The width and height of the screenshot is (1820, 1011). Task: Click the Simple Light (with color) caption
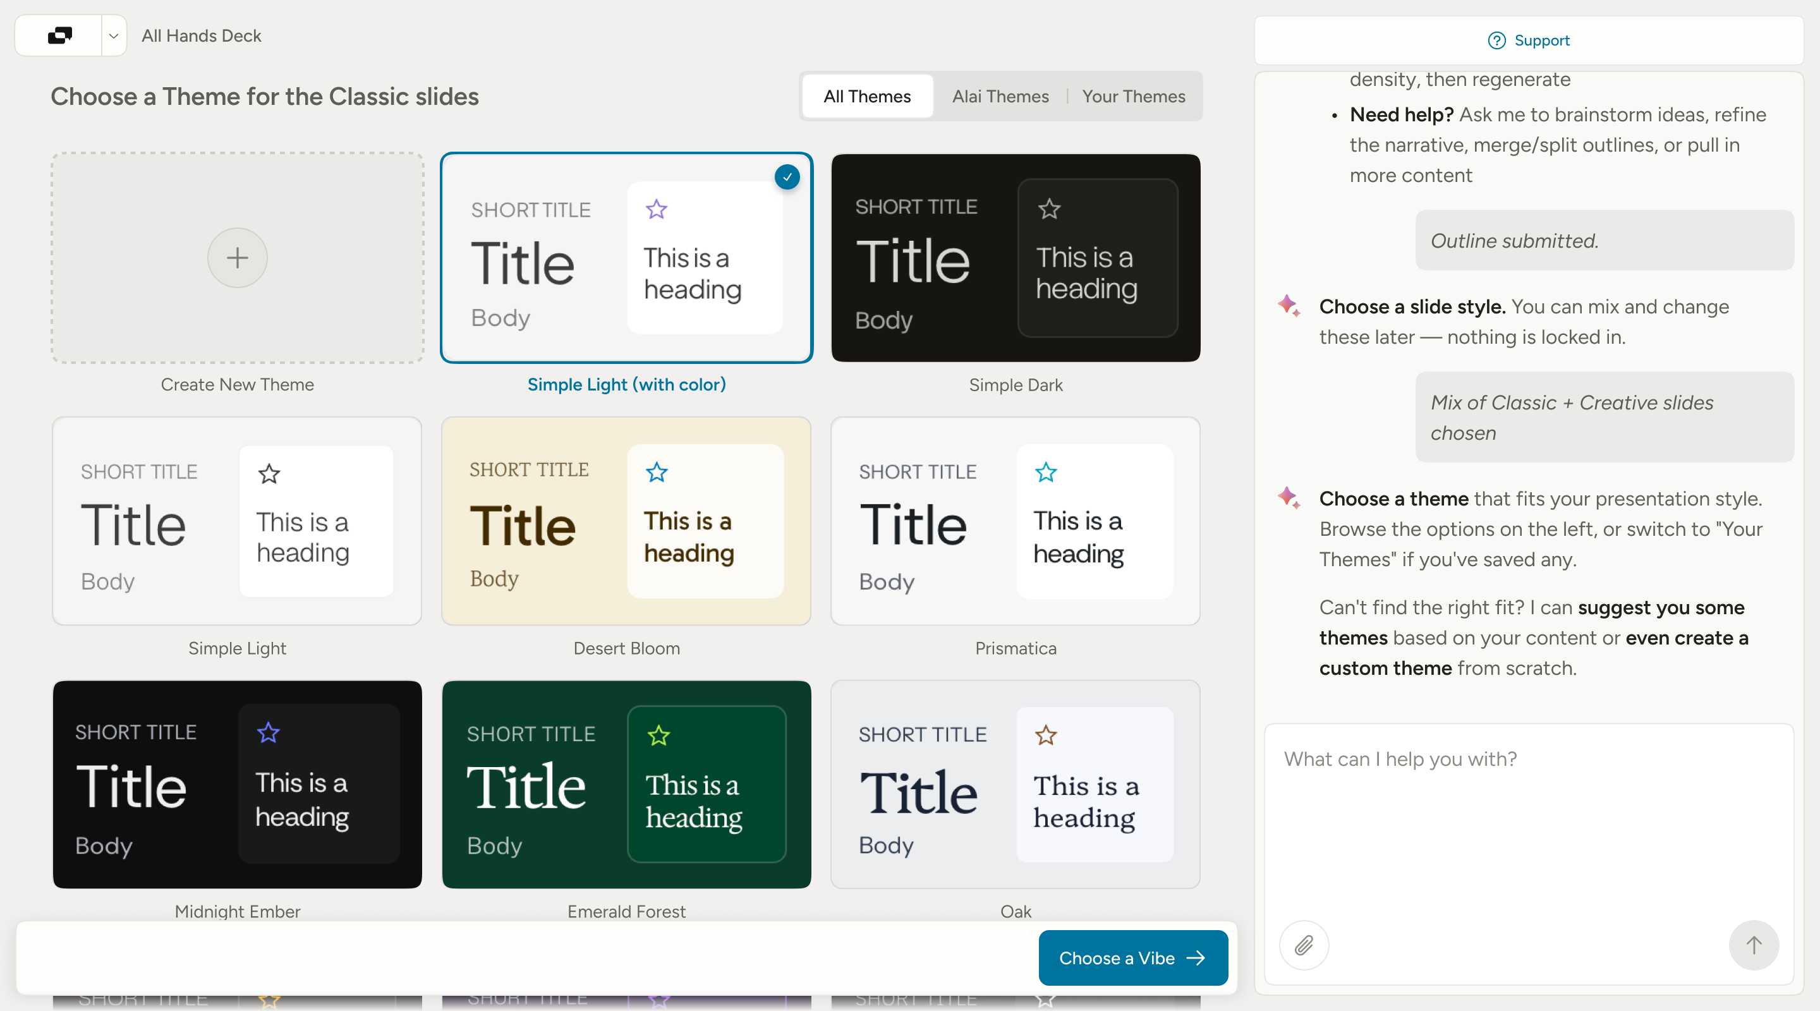(626, 384)
